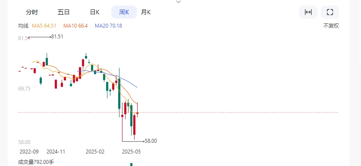Select the 日K chart tab

click(94, 12)
